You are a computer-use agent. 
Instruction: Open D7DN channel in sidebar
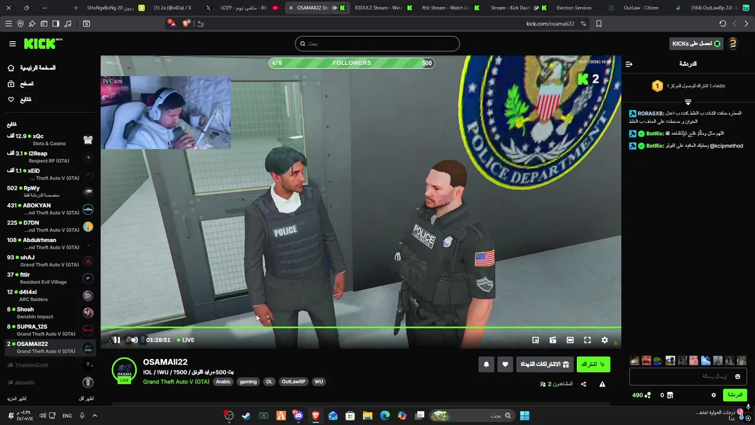[50, 226]
